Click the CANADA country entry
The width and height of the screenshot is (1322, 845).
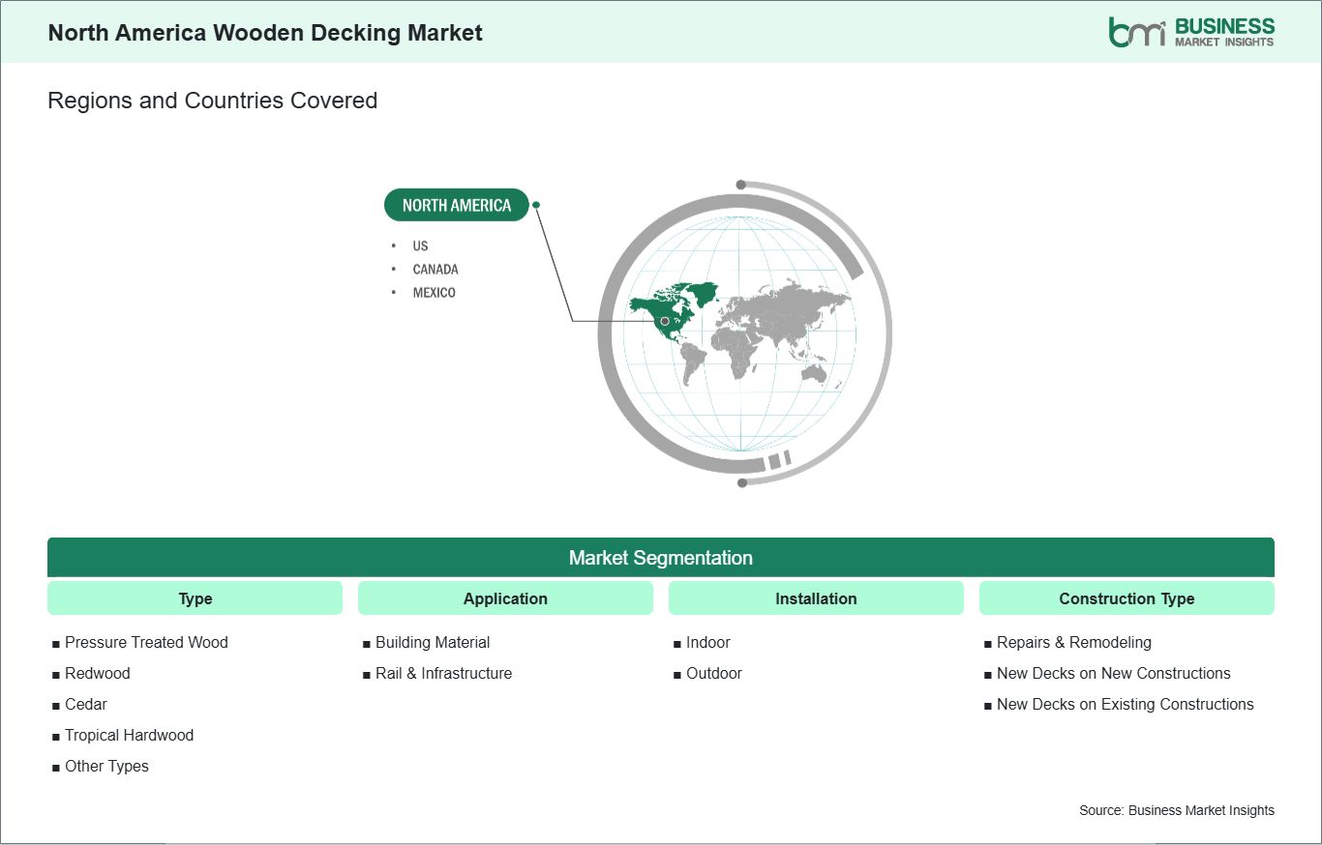[436, 269]
